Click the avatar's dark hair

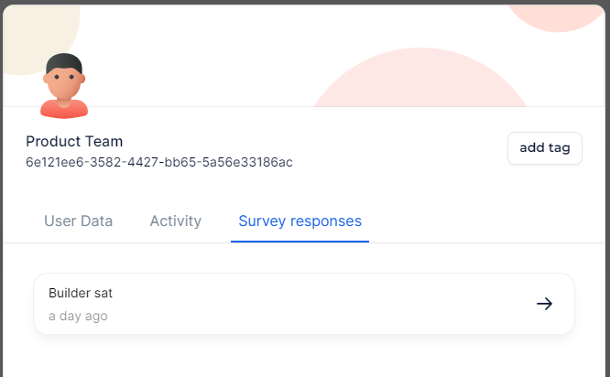pos(64,63)
